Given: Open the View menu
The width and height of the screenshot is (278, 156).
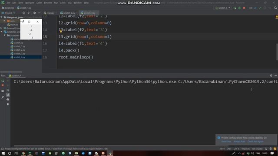Looking at the screenshot, I should pyautogui.click(x=21, y=3).
